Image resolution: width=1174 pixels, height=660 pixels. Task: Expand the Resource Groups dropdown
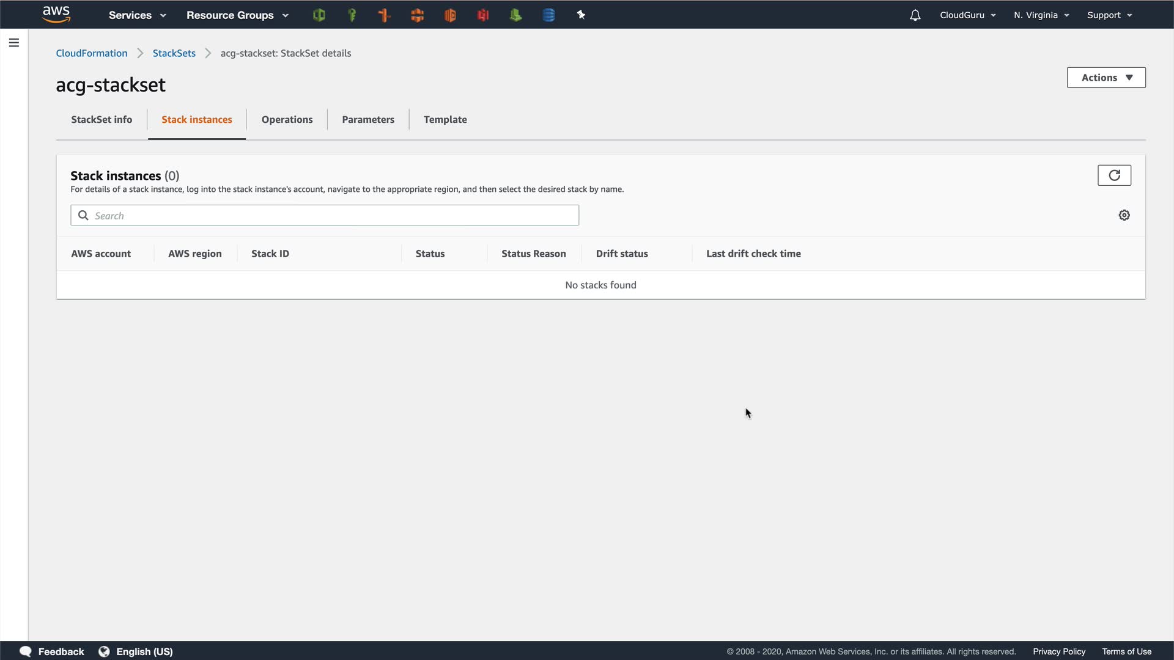(x=237, y=15)
